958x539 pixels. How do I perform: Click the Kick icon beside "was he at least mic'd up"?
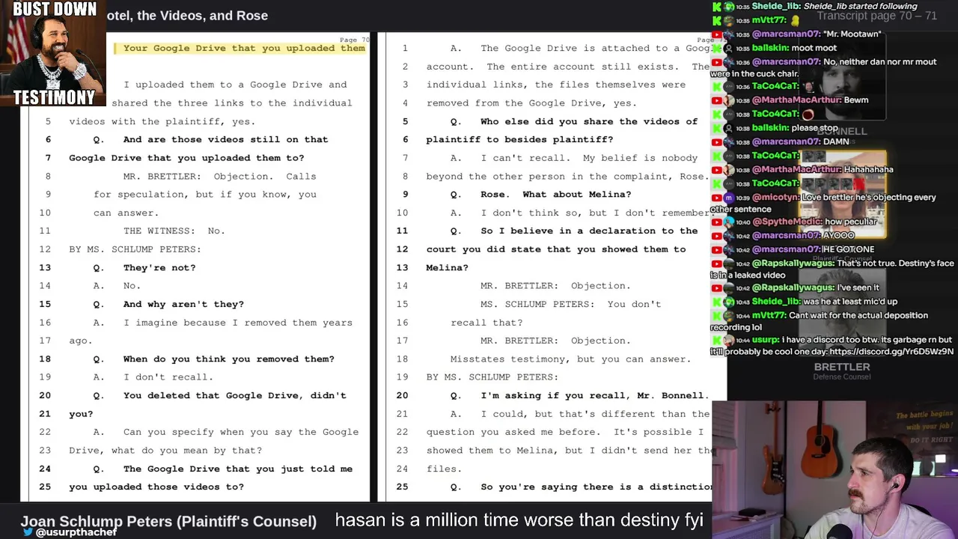pyautogui.click(x=716, y=302)
